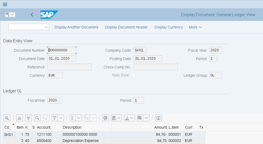Click the Depreciation Expense description cell

(86, 141)
